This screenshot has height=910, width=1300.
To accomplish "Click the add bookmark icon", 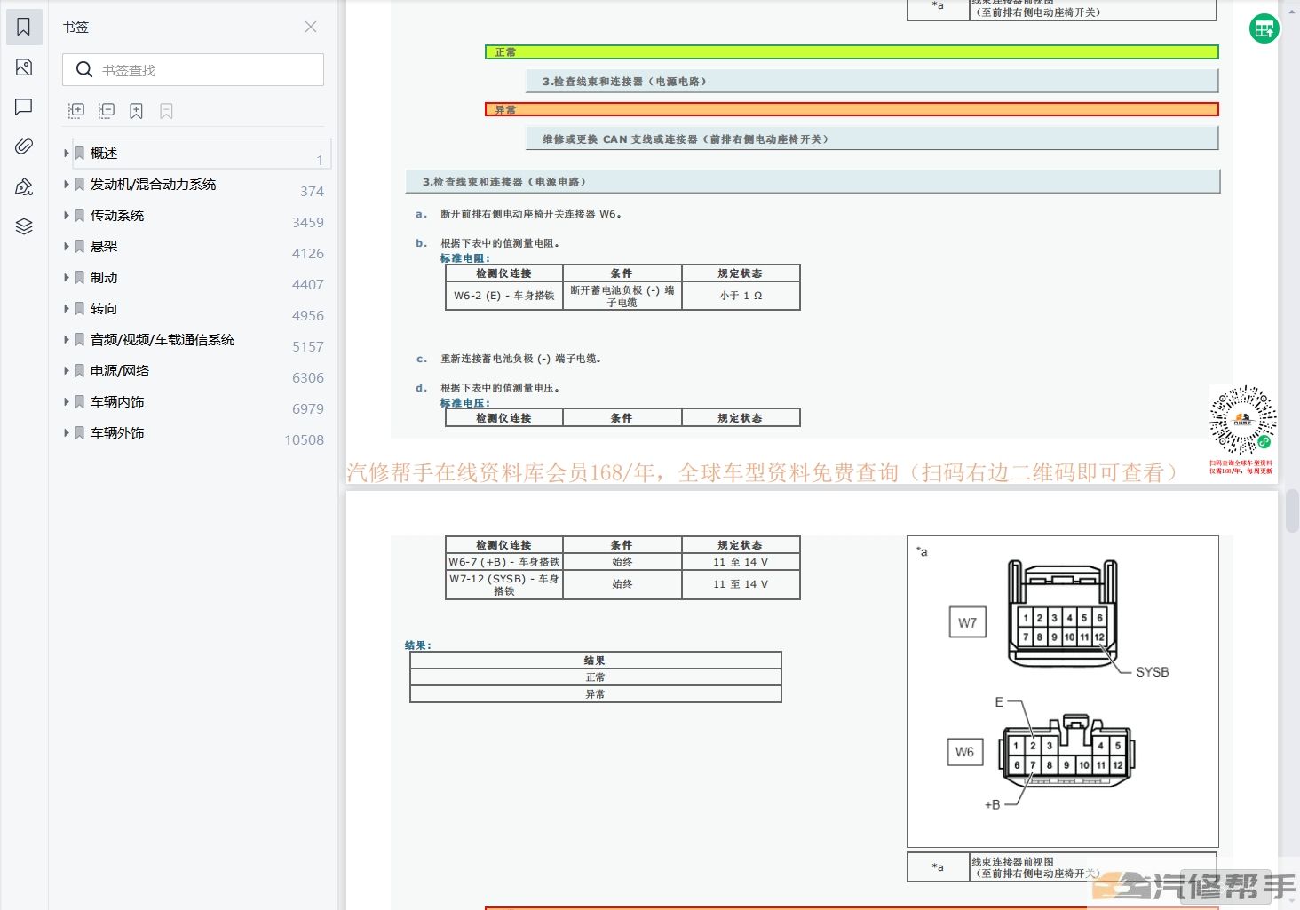I will coord(136,111).
